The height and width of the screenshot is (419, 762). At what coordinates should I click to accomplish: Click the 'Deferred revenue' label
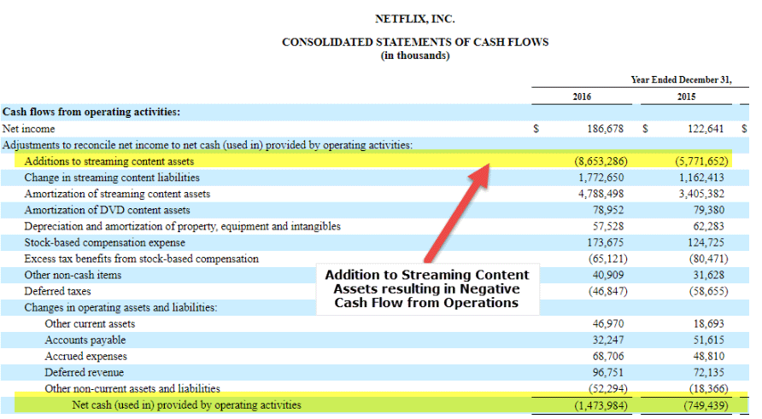[84, 372]
